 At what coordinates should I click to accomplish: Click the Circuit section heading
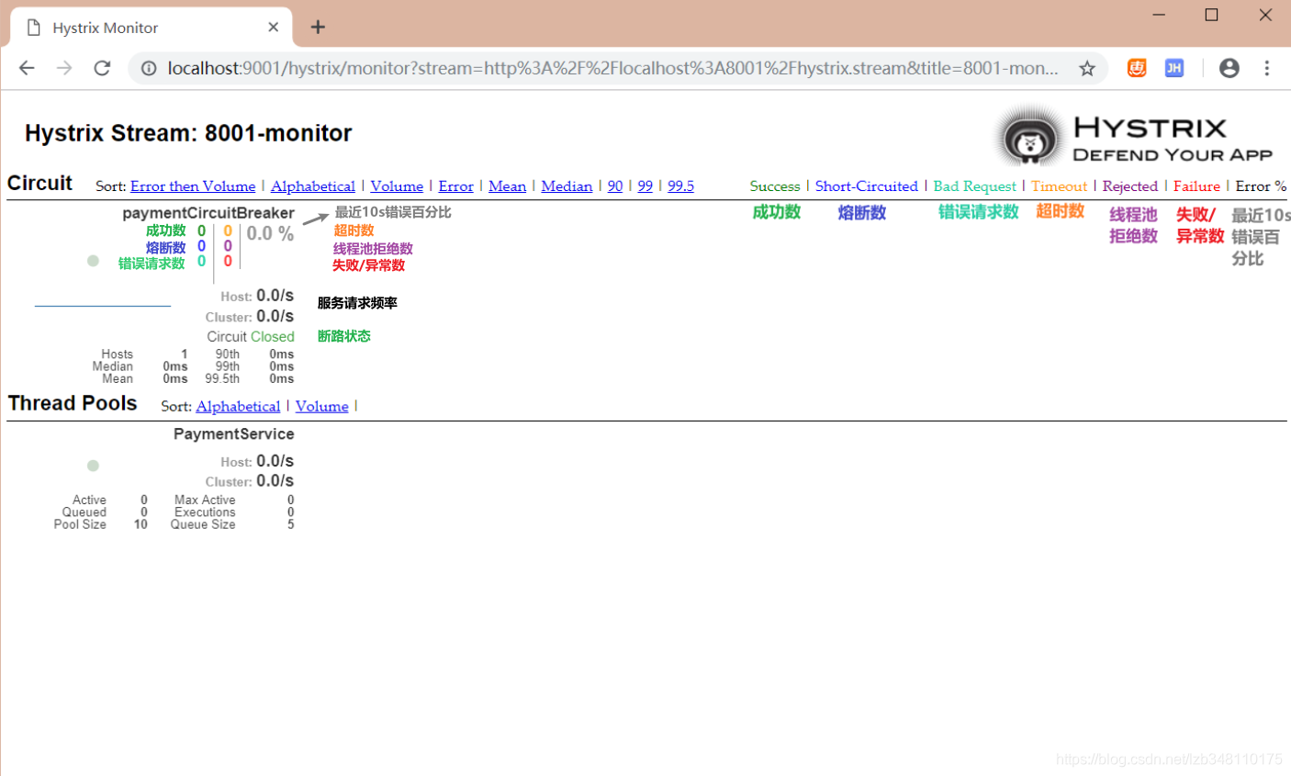pos(39,183)
